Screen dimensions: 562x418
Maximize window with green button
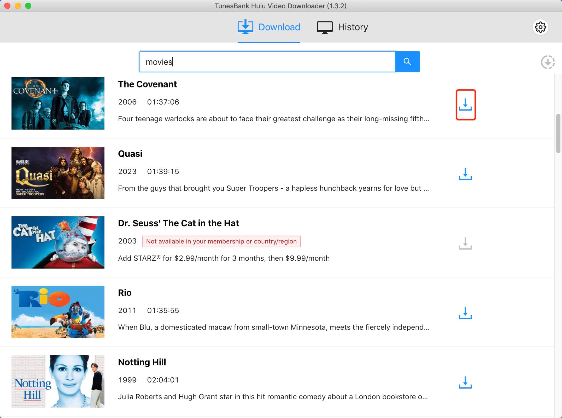pyautogui.click(x=28, y=6)
